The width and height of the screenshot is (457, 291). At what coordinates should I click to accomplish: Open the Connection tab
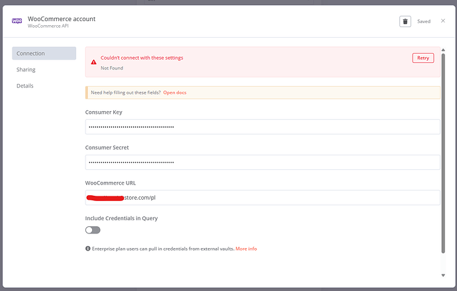click(44, 54)
